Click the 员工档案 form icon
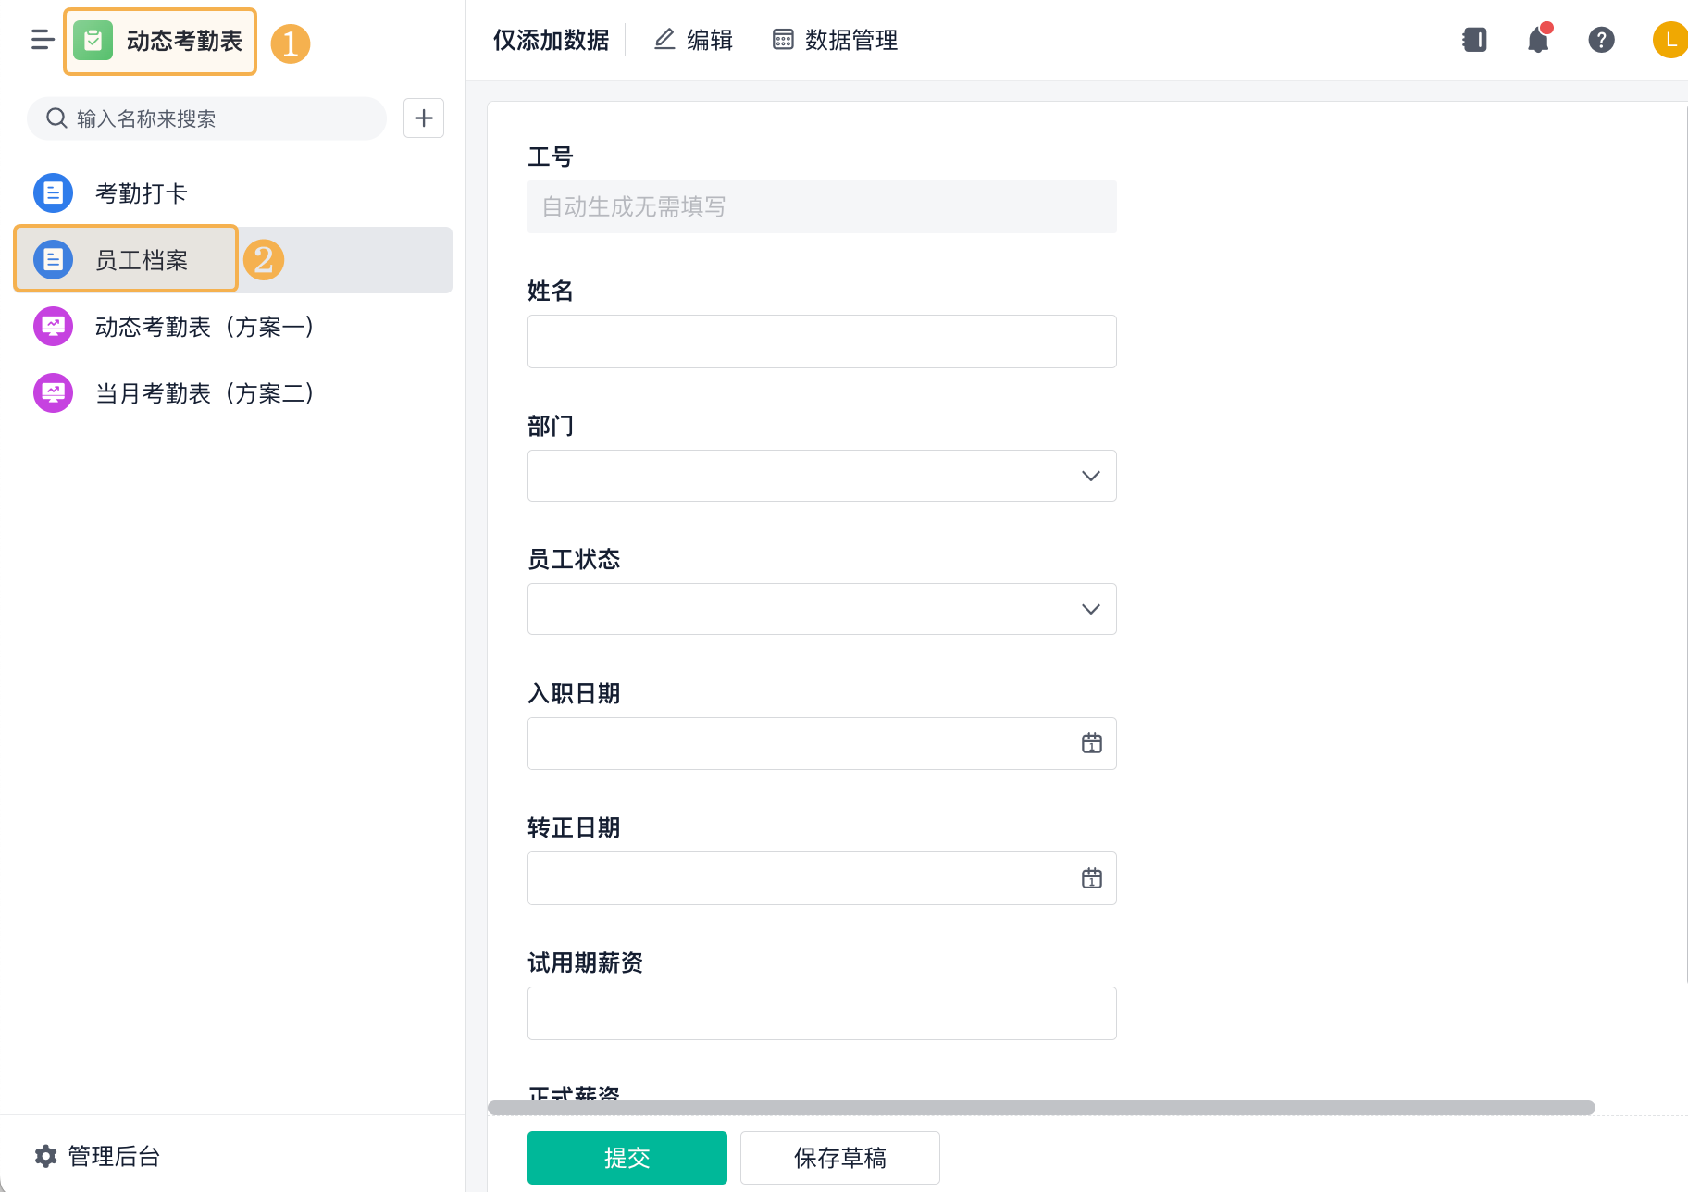 coord(54,260)
